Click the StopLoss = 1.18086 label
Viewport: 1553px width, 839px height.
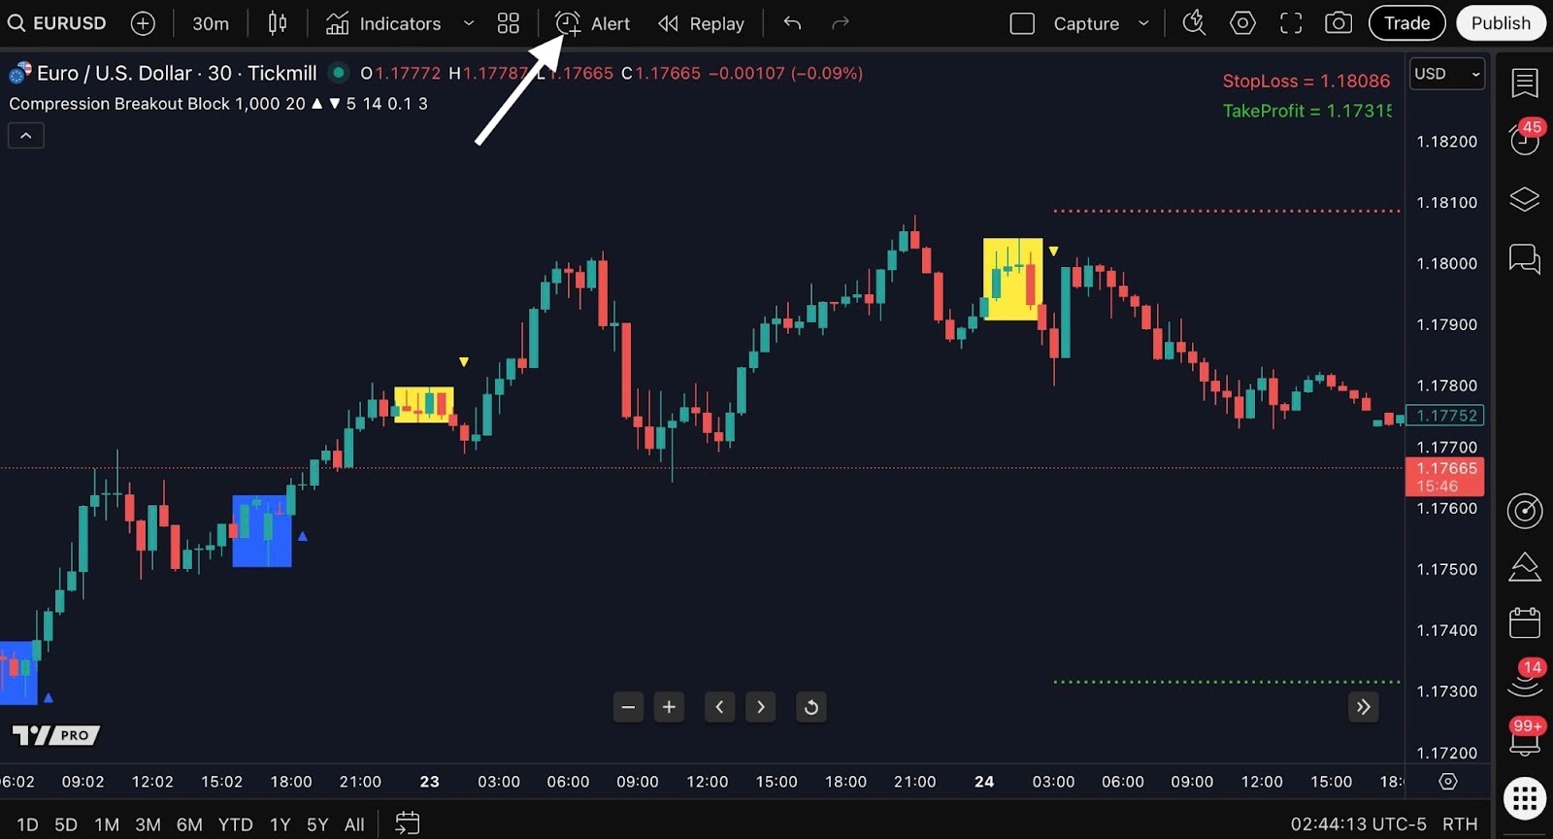1305,81
